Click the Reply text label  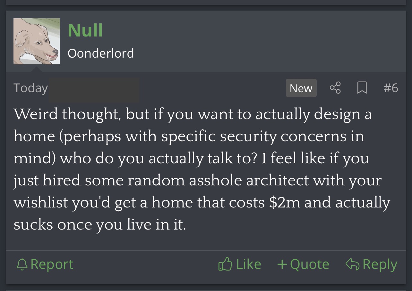[x=380, y=265]
